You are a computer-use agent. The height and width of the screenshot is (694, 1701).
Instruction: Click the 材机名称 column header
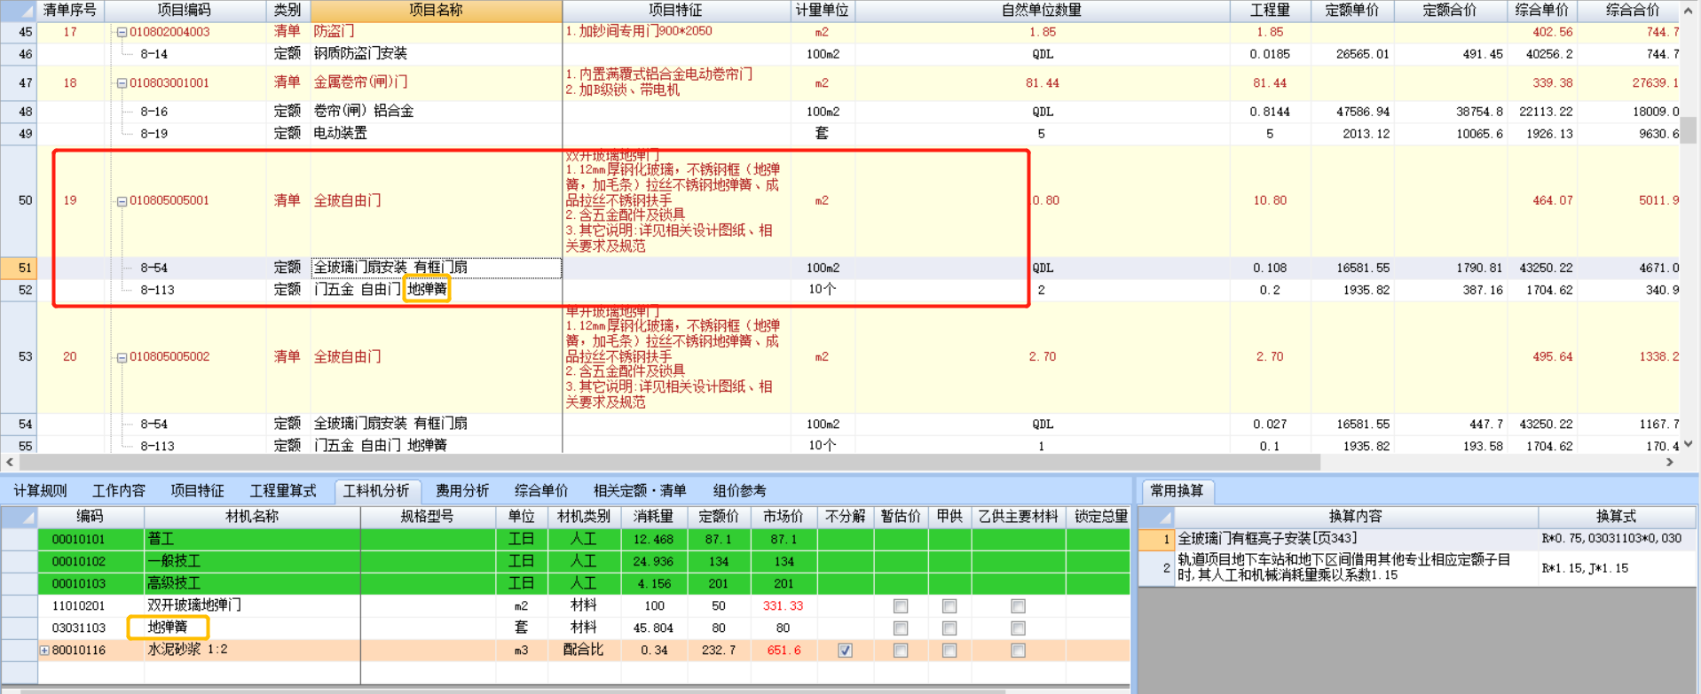pos(252,517)
